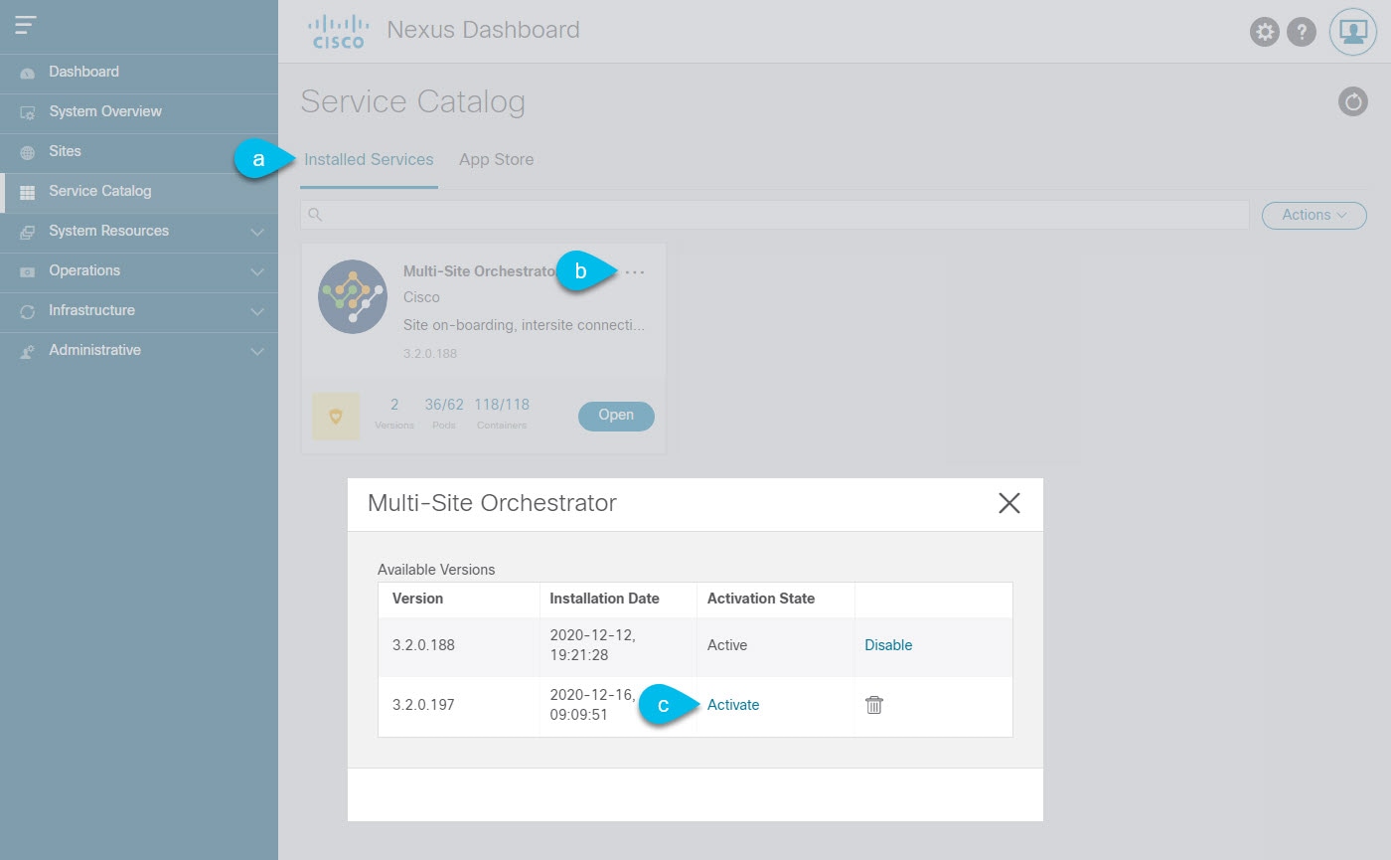
Task: Click the 2020-12-16 installation date cell
Action: click(x=593, y=705)
